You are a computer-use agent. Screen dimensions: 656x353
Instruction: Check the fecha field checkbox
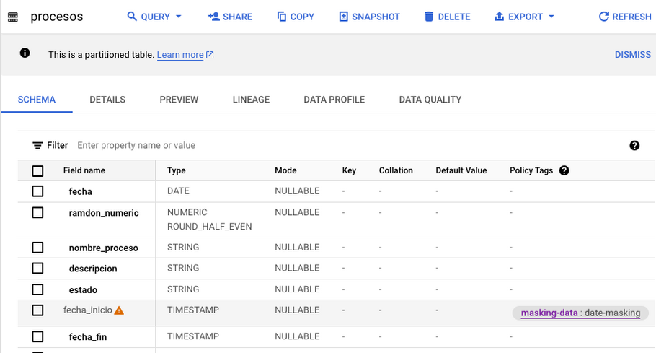pyautogui.click(x=37, y=191)
